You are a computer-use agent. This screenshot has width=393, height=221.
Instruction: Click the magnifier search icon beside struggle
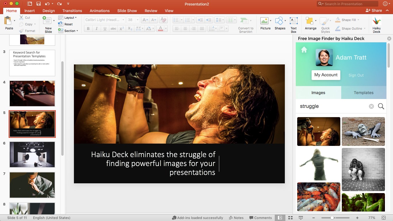pos(381,106)
